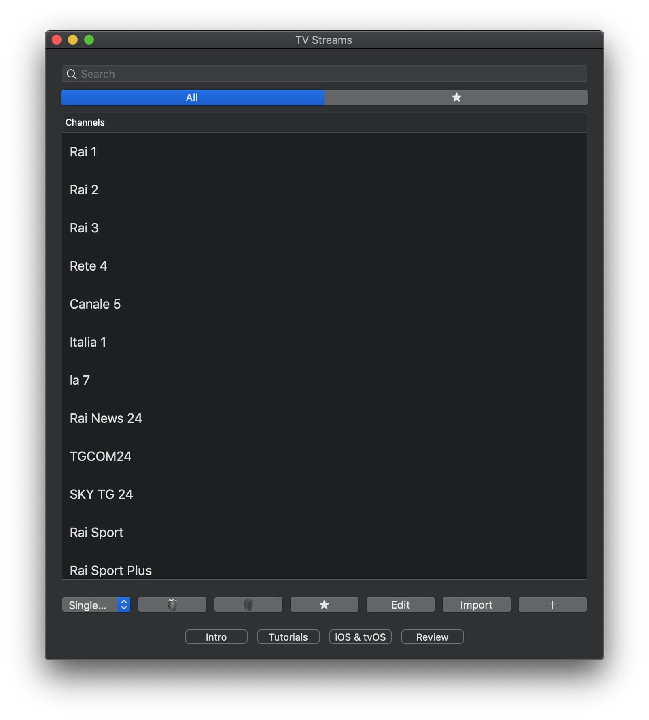Click the empty trash can button
The width and height of the screenshot is (649, 720).
coord(248,605)
